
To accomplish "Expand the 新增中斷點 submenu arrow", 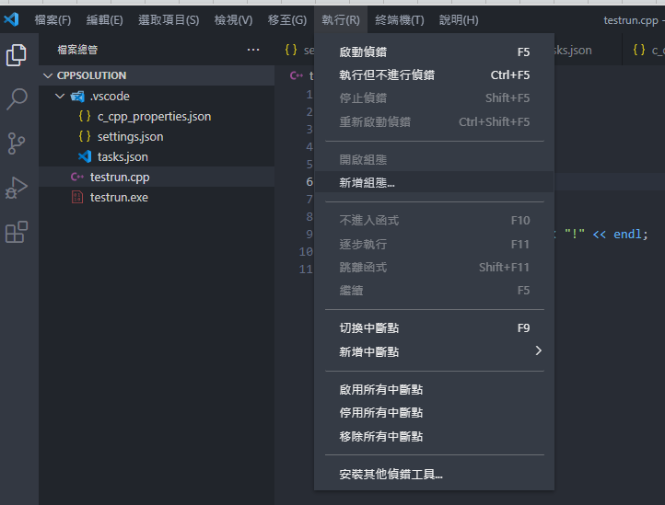I will (539, 350).
